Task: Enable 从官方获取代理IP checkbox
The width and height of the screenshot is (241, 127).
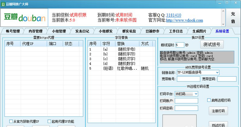Action: 11,122
